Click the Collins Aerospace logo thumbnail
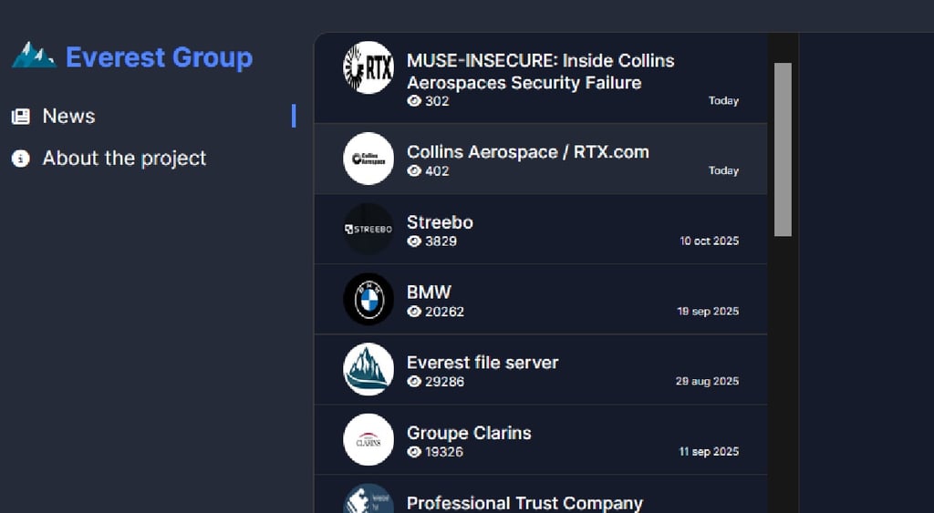The image size is (934, 513). [368, 159]
